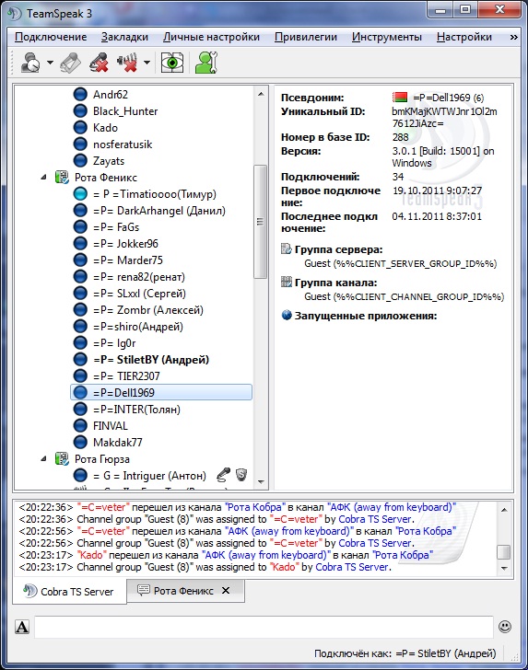The height and width of the screenshot is (670, 528).
Task: Open the Подключение menu
Action: pyautogui.click(x=51, y=37)
